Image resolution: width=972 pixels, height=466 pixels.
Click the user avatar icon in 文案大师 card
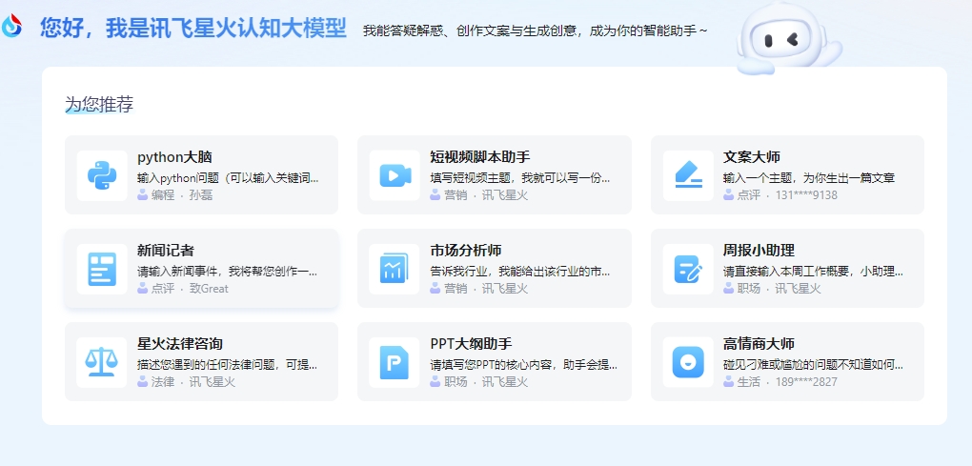click(x=728, y=194)
